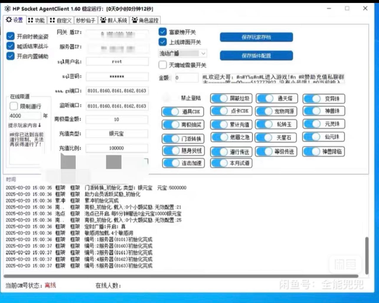The image size is (379, 303).
Task: Focus the 金额 input field
Action: click(187, 78)
